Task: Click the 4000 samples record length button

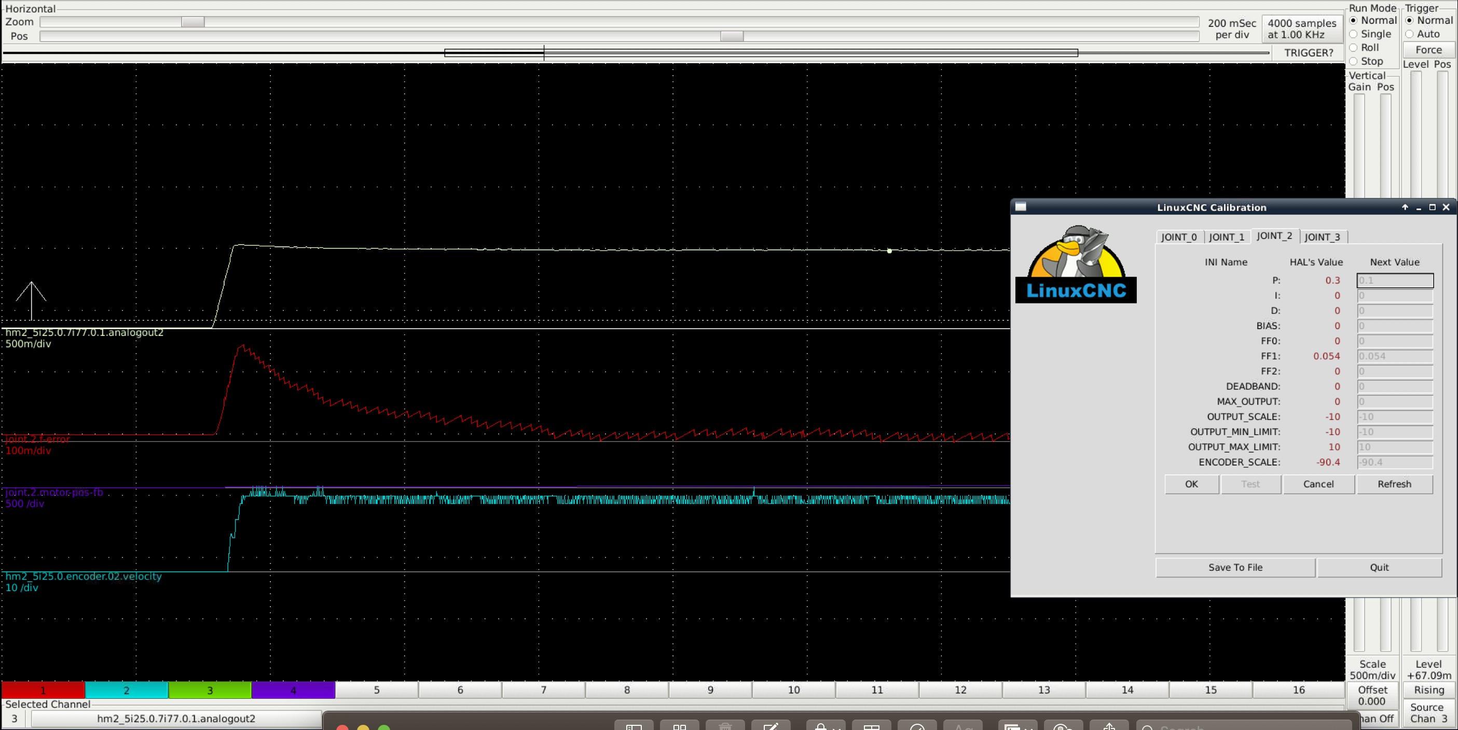Action: [1302, 29]
